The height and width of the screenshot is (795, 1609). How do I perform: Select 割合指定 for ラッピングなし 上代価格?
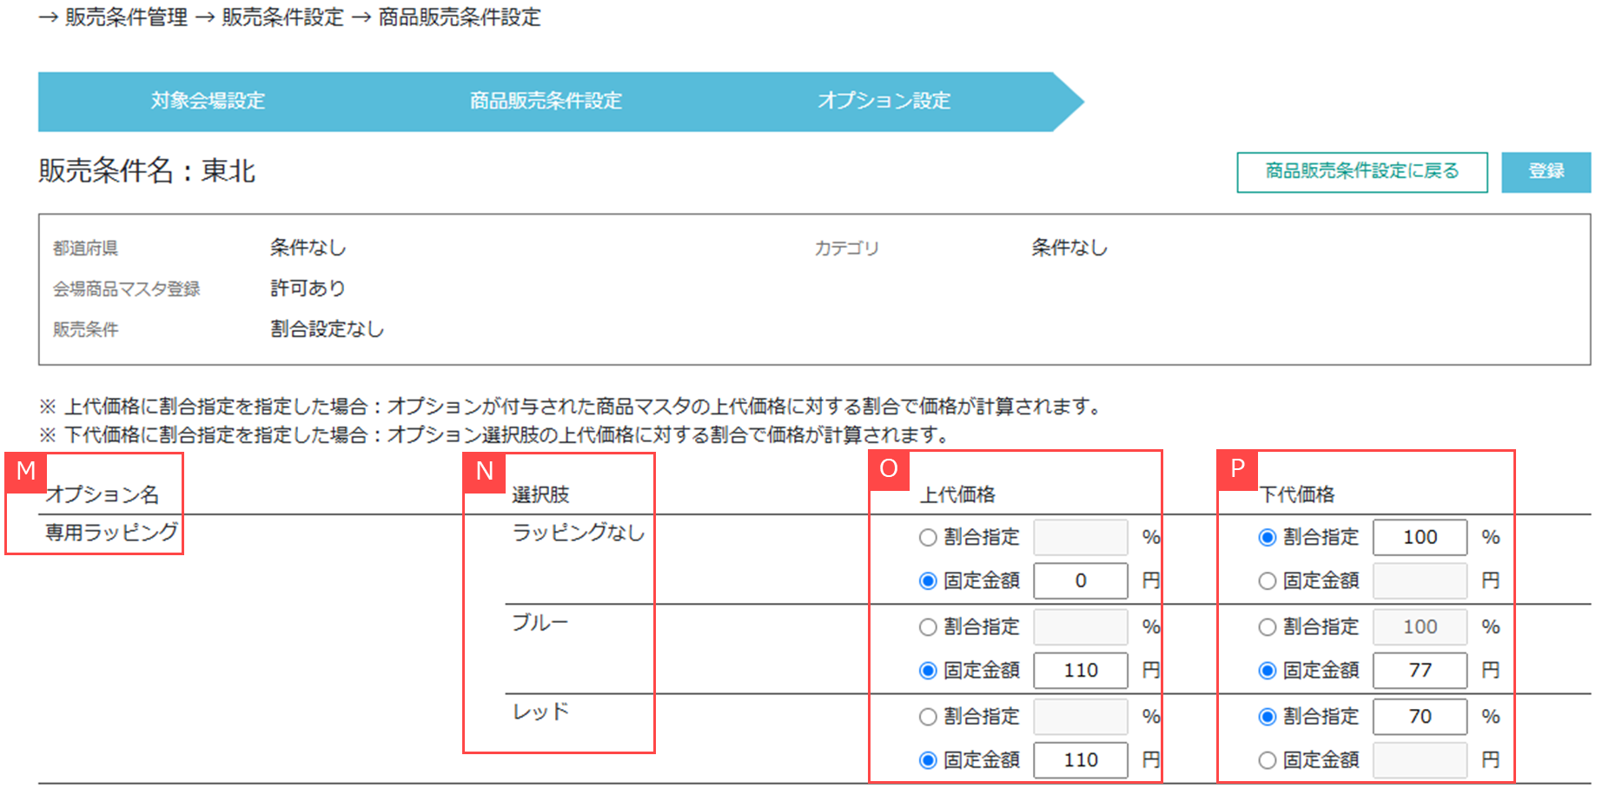[x=928, y=538]
